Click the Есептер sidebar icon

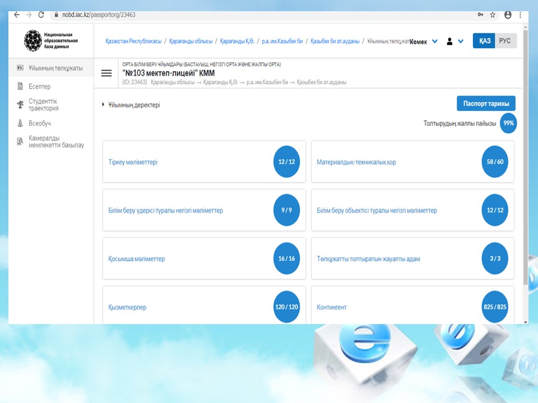(x=20, y=86)
